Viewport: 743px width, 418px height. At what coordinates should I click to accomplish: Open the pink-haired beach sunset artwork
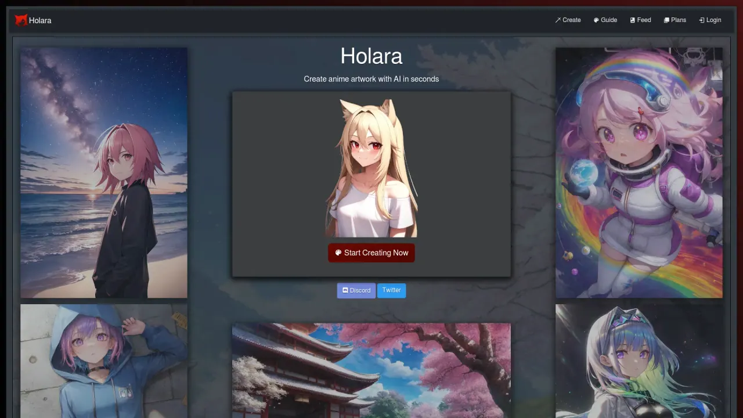pyautogui.click(x=104, y=173)
